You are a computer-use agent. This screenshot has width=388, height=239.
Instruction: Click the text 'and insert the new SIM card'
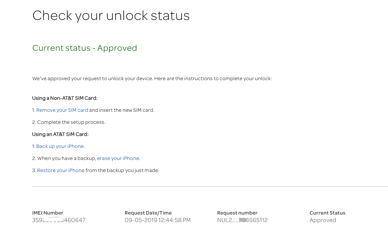[x=121, y=110]
